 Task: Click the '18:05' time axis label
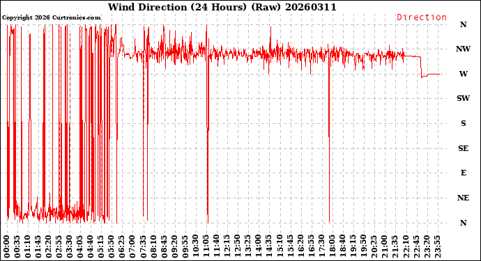point(332,247)
